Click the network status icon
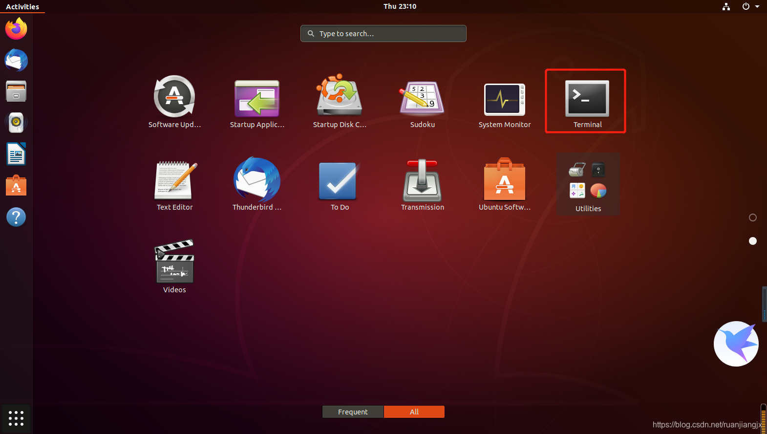The width and height of the screenshot is (767, 434). 726,6
